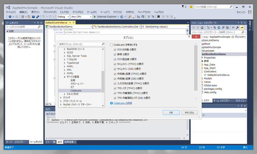257x154 pixels.
Task: Click the feedback smiley face icon
Action: [191, 7]
